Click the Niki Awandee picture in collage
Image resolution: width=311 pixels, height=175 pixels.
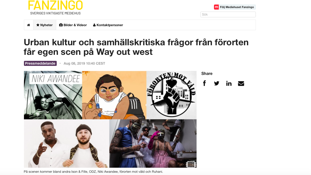53,95
